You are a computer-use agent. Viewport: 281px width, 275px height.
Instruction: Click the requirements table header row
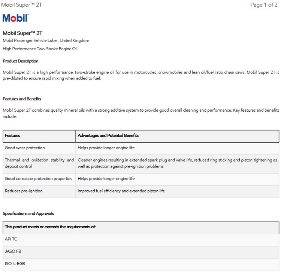[x=141, y=227]
